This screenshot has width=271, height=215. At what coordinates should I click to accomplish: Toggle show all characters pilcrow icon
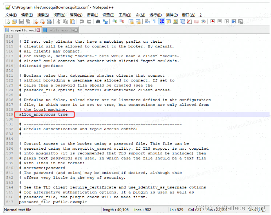click(x=154, y=22)
